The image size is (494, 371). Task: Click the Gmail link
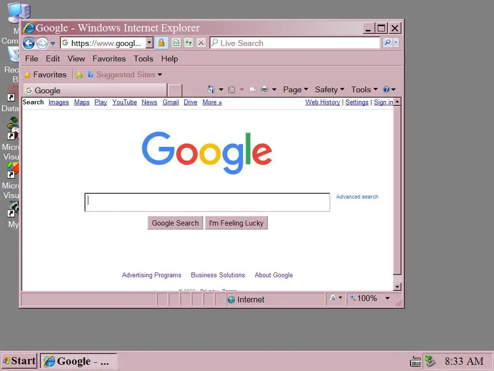(x=171, y=102)
